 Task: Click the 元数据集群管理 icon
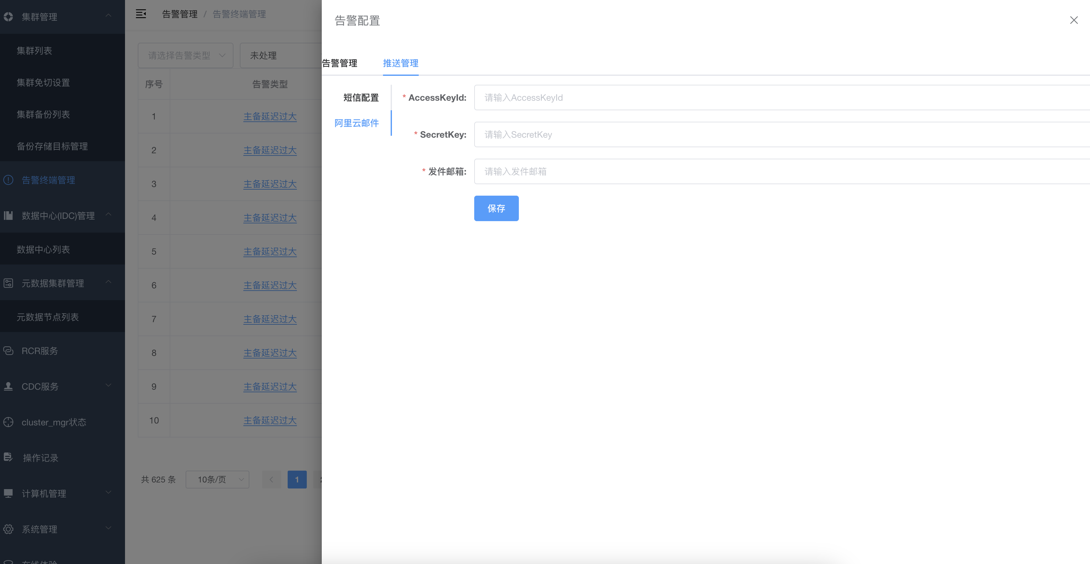point(9,283)
